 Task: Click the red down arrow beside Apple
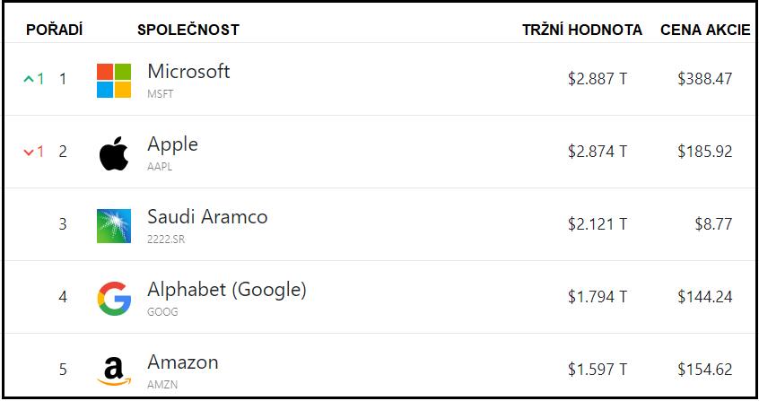click(x=29, y=153)
